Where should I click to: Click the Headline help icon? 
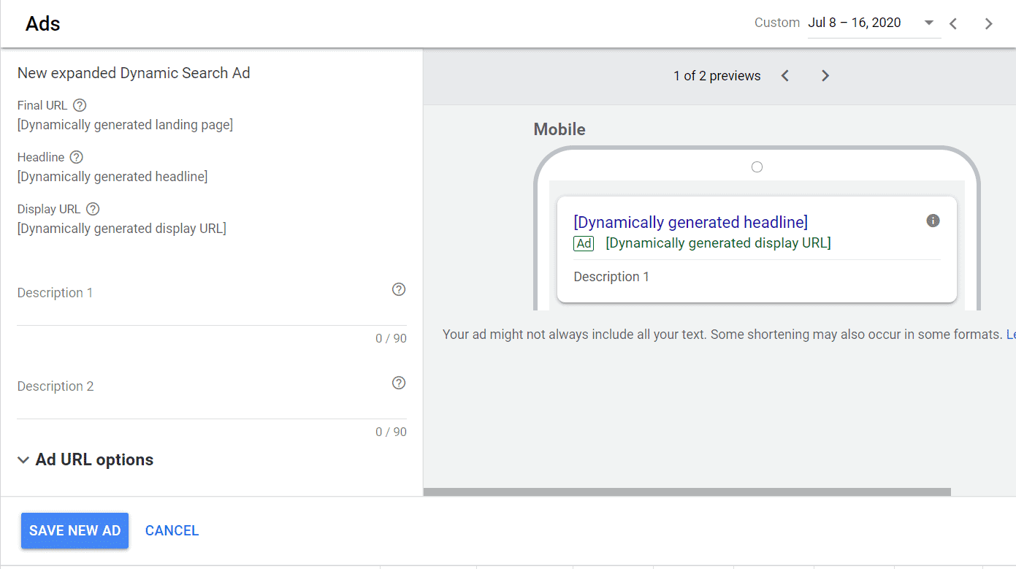(x=76, y=157)
